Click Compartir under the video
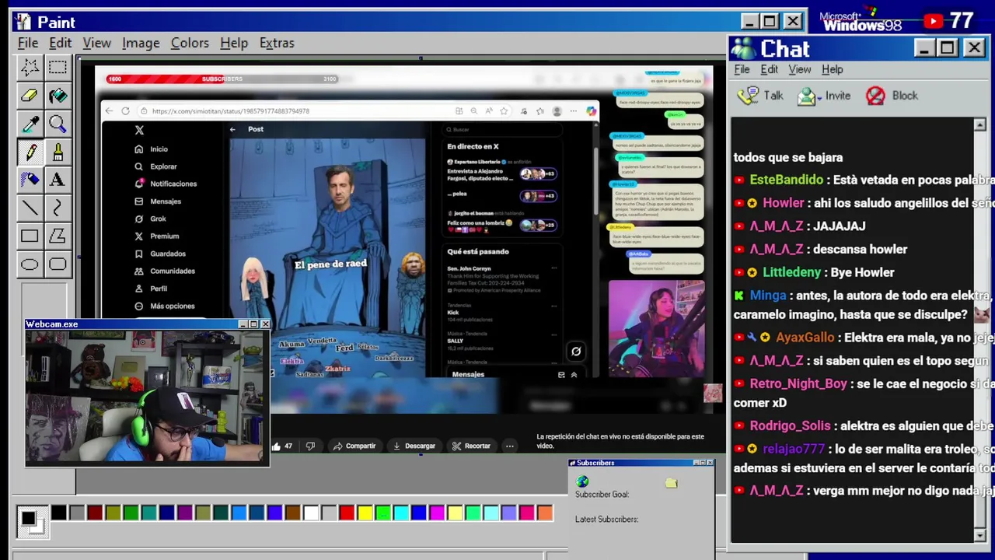The height and width of the screenshot is (560, 995). pyautogui.click(x=354, y=446)
